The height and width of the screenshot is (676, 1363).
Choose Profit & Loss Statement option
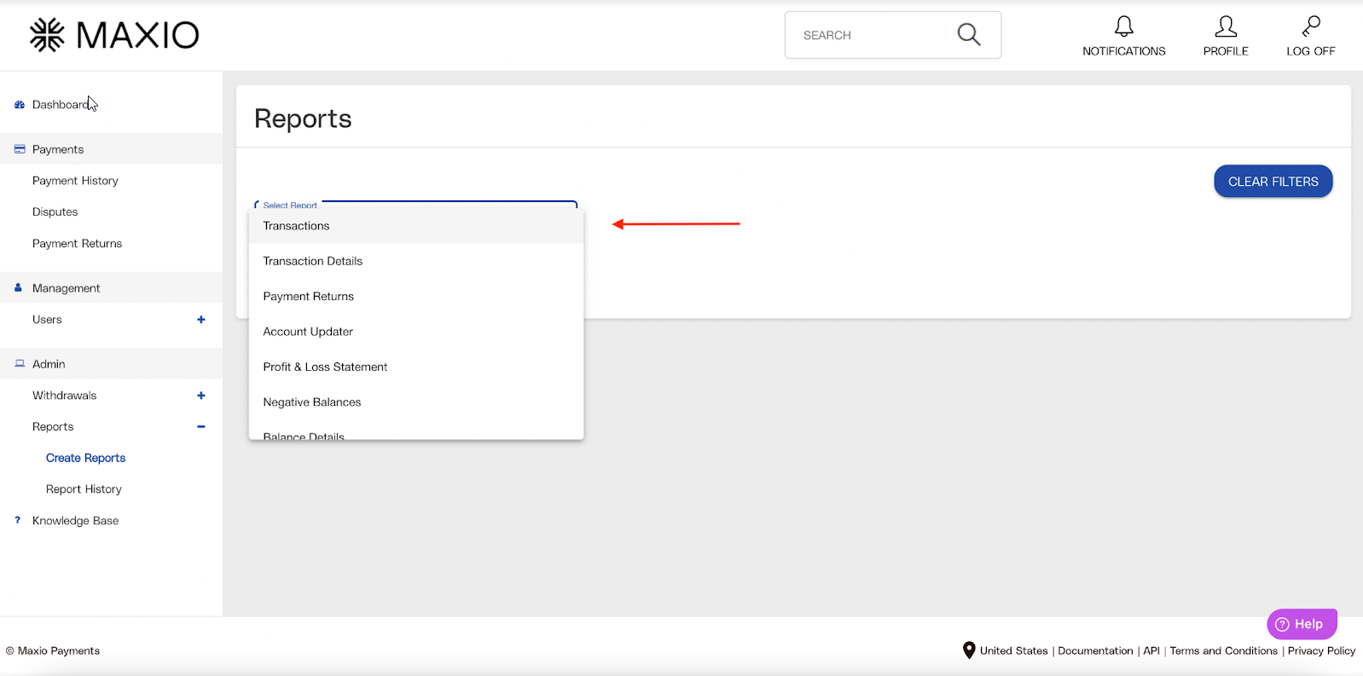325,367
